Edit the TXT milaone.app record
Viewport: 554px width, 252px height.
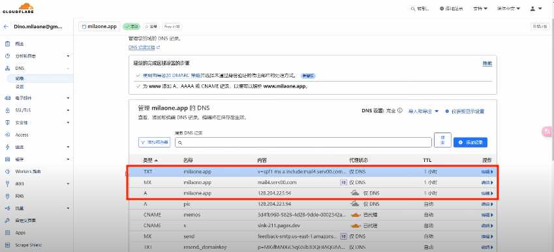click(x=487, y=172)
